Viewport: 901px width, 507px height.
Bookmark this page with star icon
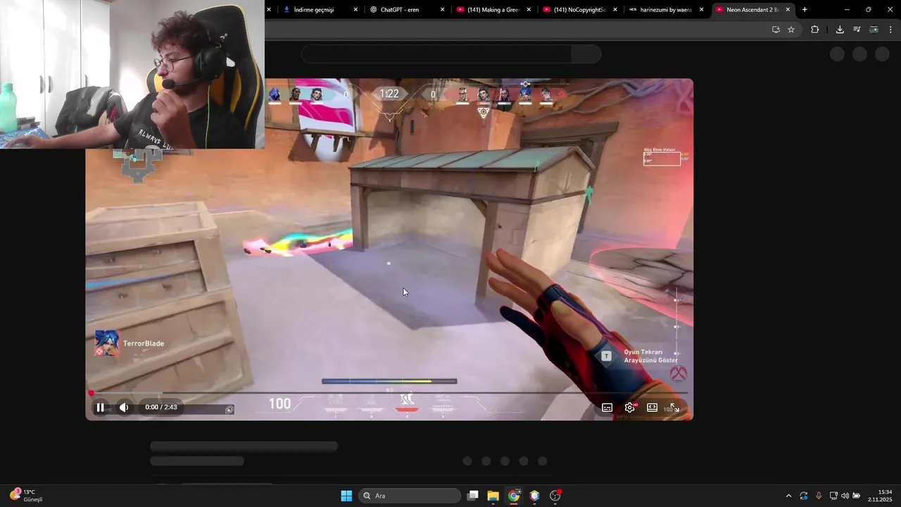point(791,30)
